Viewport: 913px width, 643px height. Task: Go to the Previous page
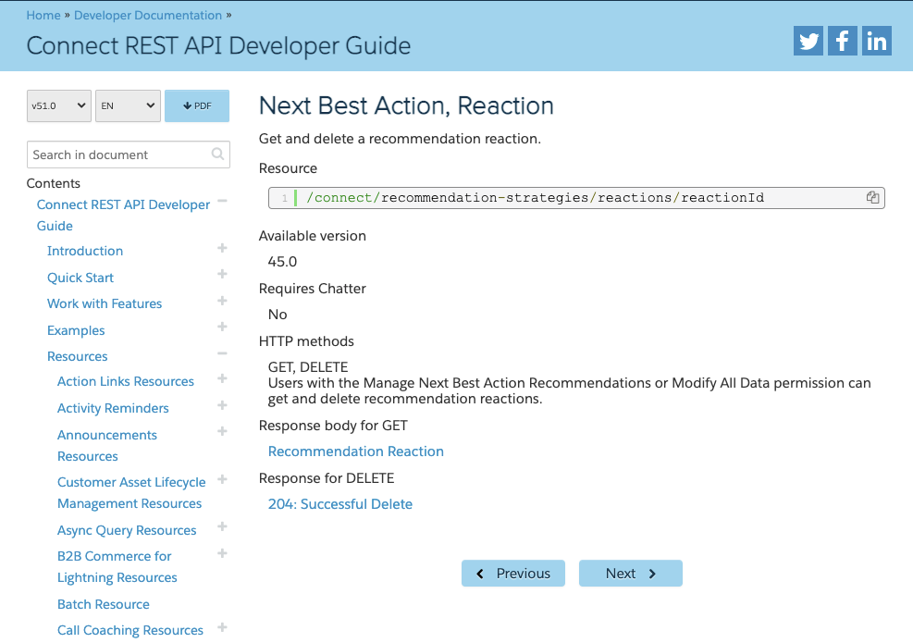point(513,573)
